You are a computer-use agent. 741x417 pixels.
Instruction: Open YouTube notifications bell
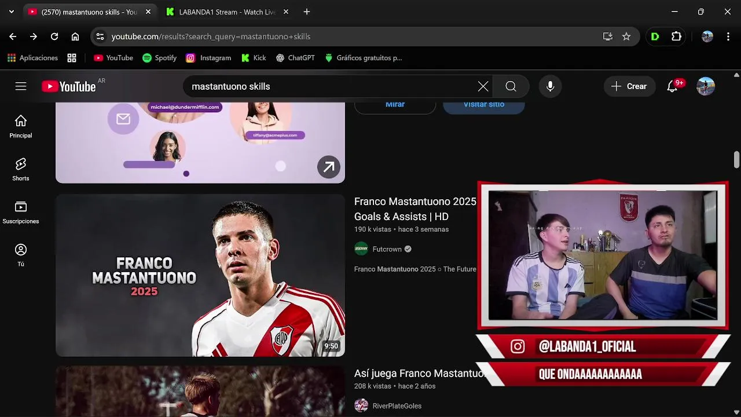(x=672, y=86)
